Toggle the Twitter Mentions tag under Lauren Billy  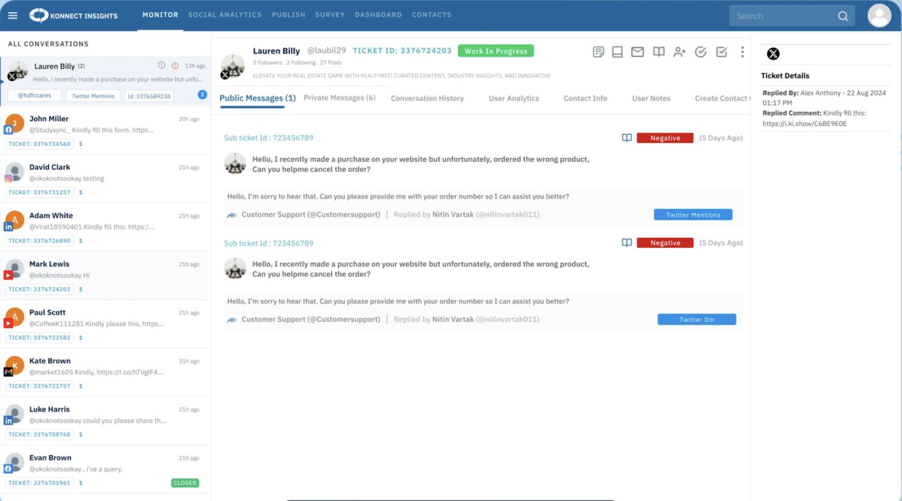[93, 96]
